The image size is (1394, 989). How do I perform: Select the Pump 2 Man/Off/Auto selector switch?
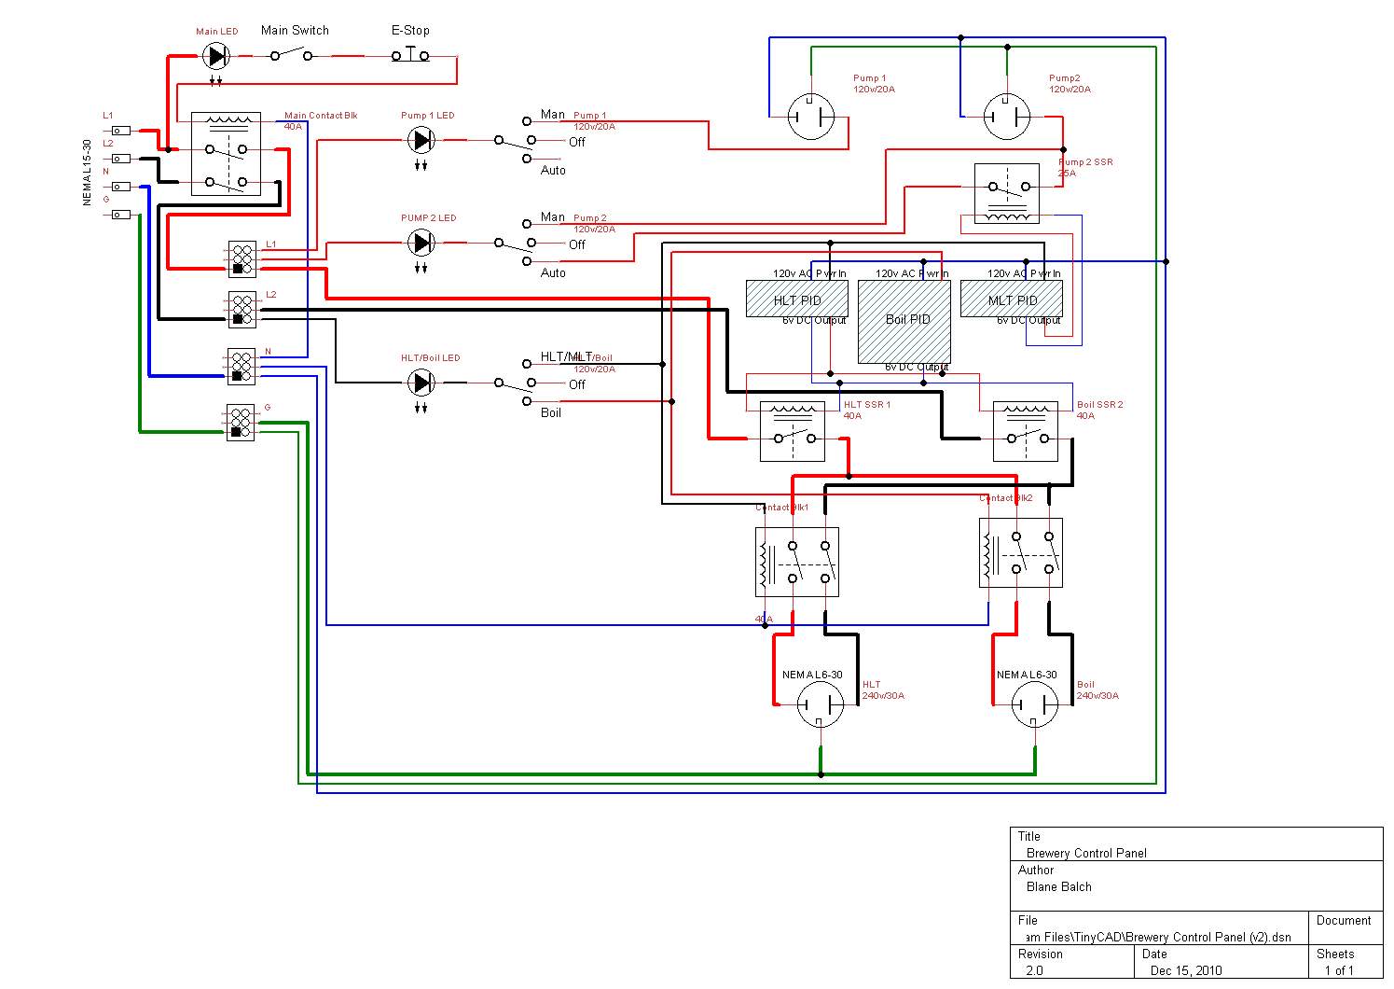click(x=515, y=243)
